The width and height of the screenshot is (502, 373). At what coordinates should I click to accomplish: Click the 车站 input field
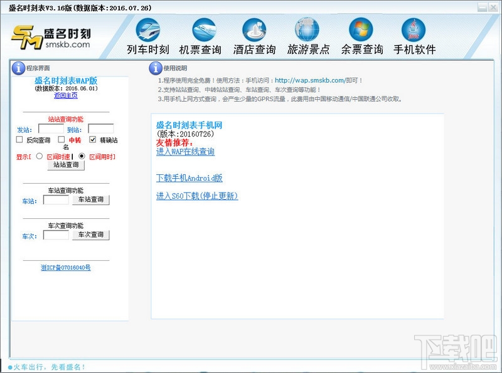[56, 200]
